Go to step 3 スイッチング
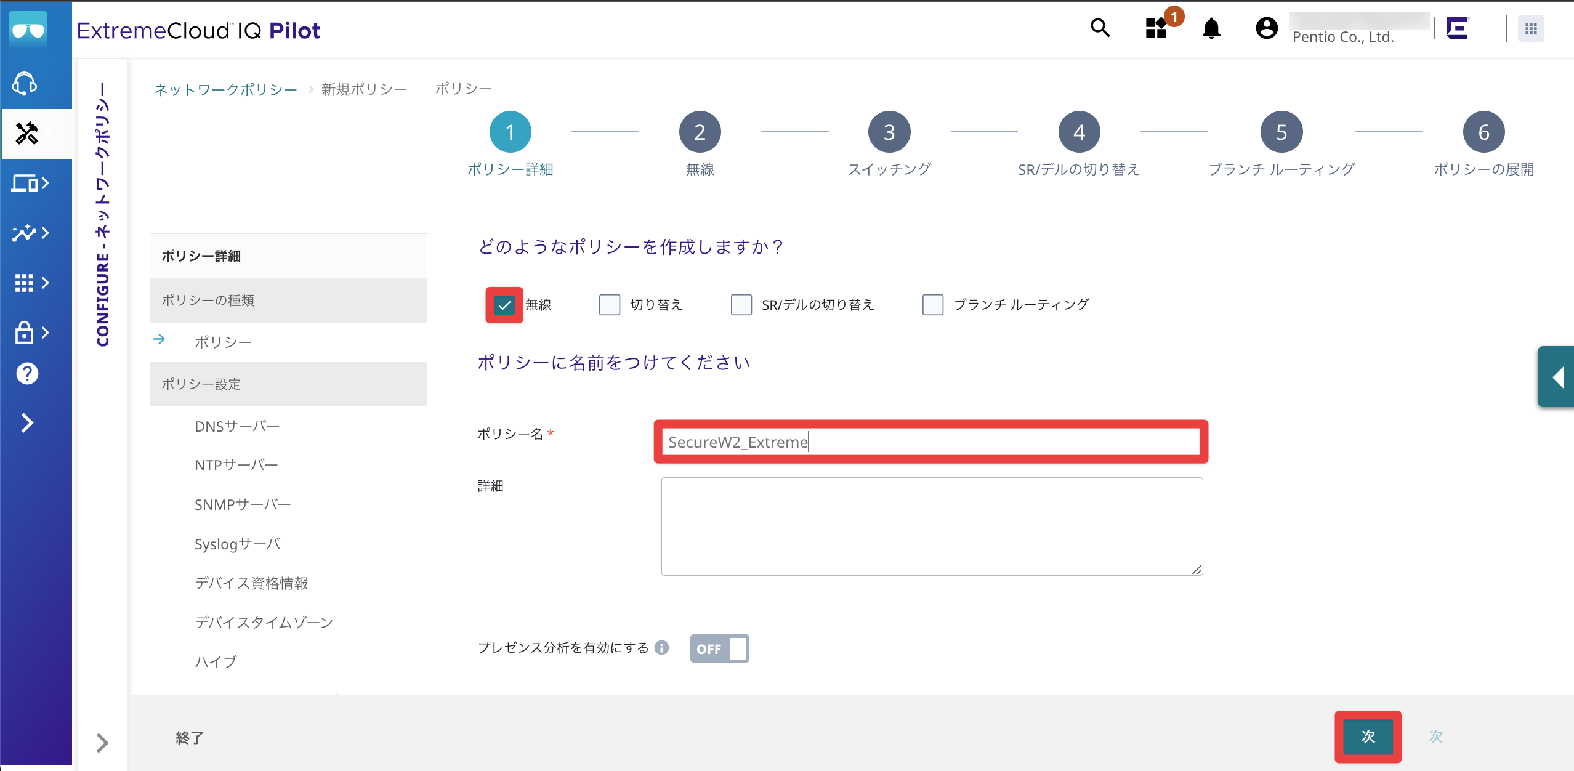This screenshot has height=771, width=1574. (889, 132)
